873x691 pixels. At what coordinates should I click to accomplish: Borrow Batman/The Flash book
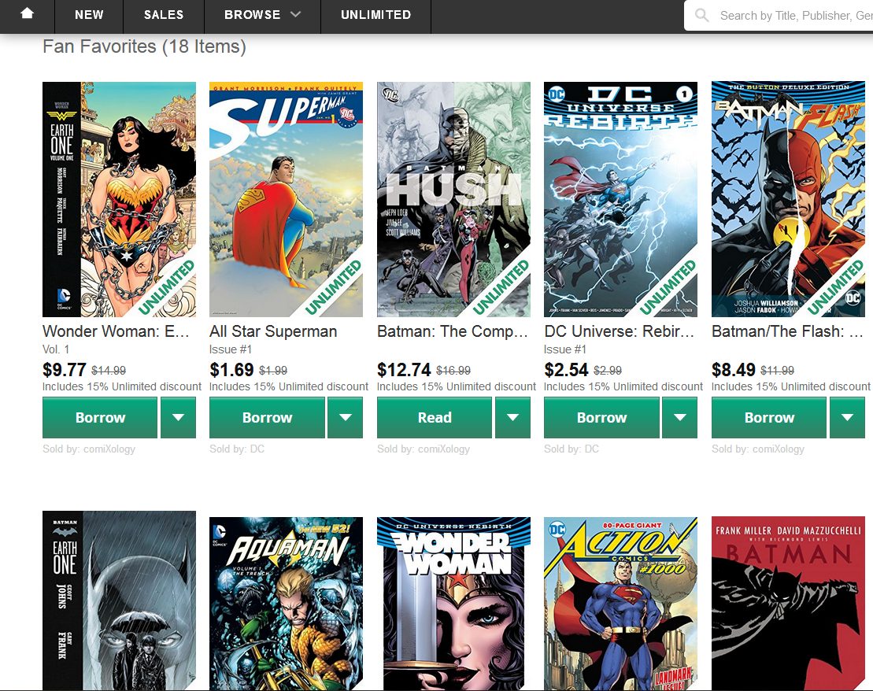(769, 418)
